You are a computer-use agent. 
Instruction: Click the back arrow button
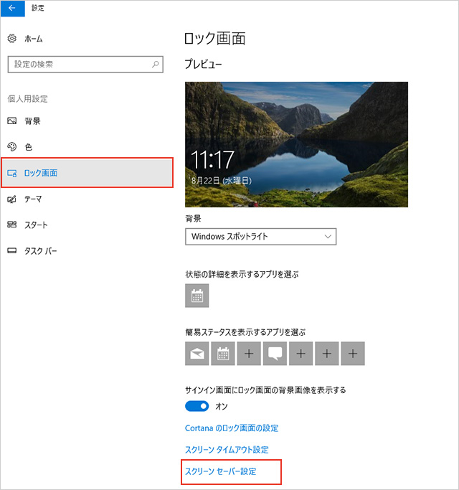tap(12, 8)
